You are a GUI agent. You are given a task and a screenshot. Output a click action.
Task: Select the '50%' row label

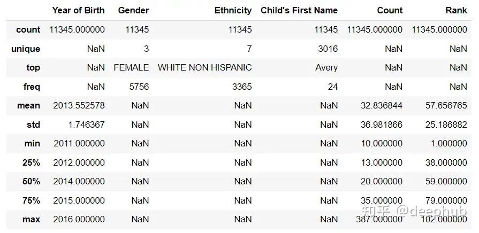coord(31,181)
